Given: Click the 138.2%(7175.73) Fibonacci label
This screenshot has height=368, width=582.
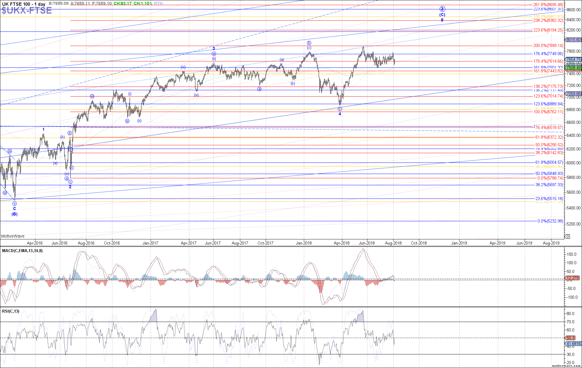Looking at the screenshot, I should 548,87.
